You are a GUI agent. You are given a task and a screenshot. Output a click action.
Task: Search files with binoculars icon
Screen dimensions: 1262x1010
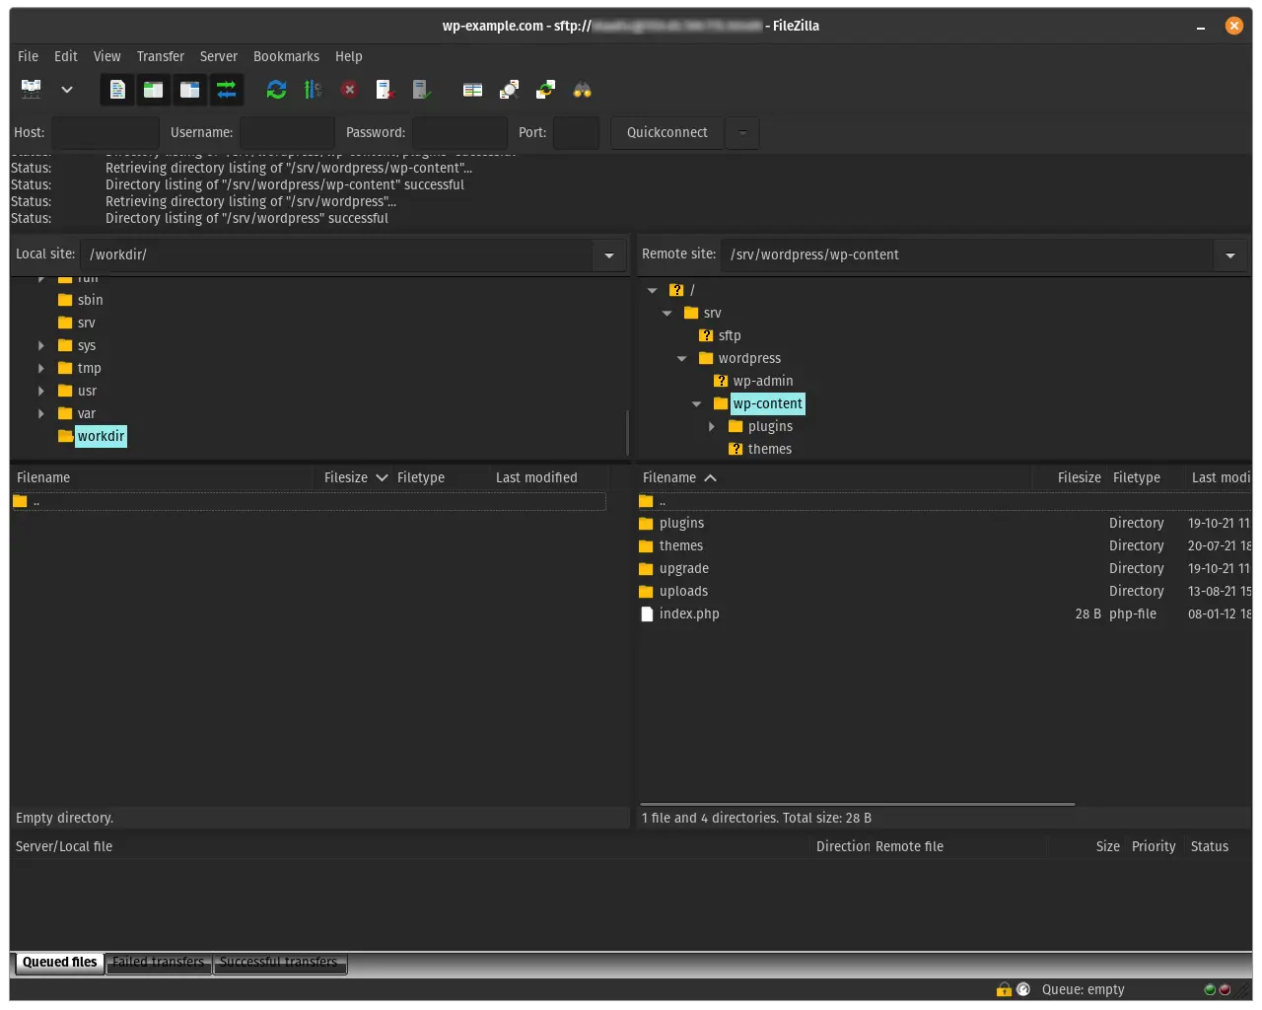tap(583, 90)
